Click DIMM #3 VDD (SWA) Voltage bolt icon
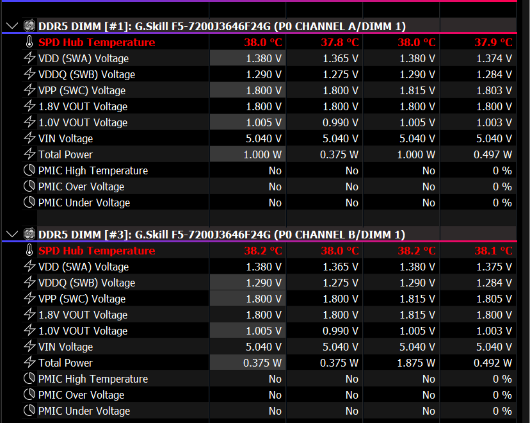Image resolution: width=530 pixels, height=423 pixels. point(29,267)
